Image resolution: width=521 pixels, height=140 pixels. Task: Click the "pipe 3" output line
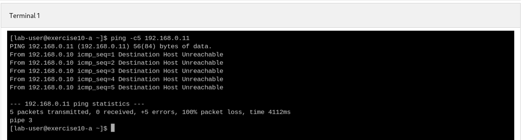[21, 120]
